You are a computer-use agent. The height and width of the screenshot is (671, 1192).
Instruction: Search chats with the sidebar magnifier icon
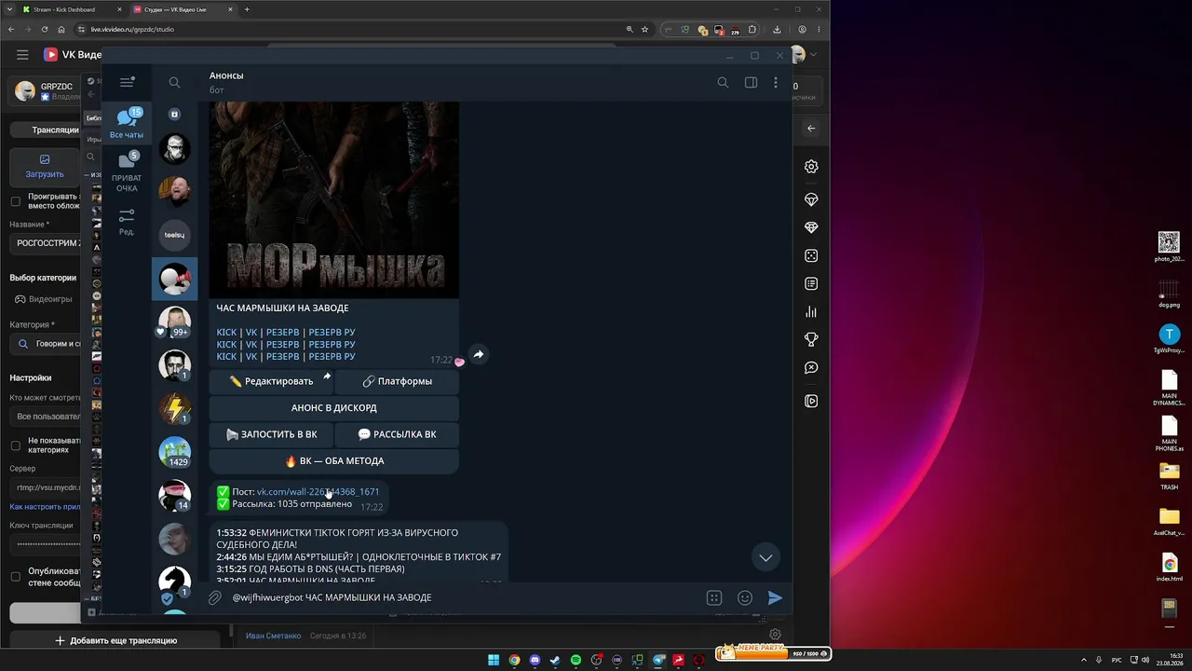coord(174,82)
